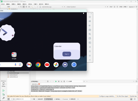
Task: Maximize the output pane with chevron up
Action: coord(134,82)
